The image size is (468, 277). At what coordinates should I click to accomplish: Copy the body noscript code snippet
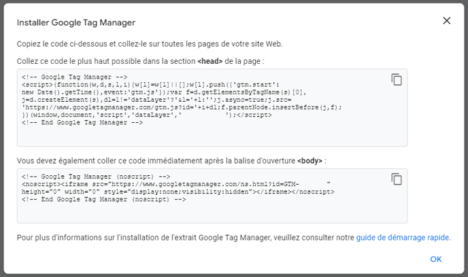pos(397,179)
